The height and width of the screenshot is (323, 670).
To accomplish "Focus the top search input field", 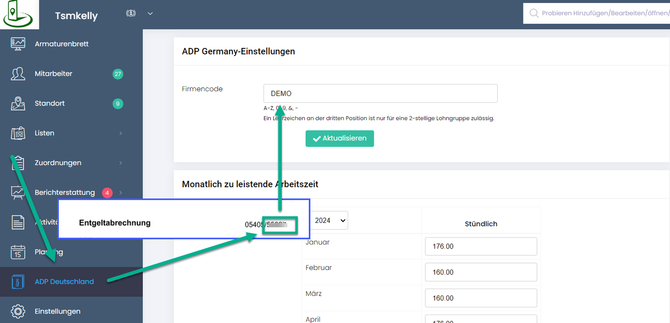I will click(596, 13).
